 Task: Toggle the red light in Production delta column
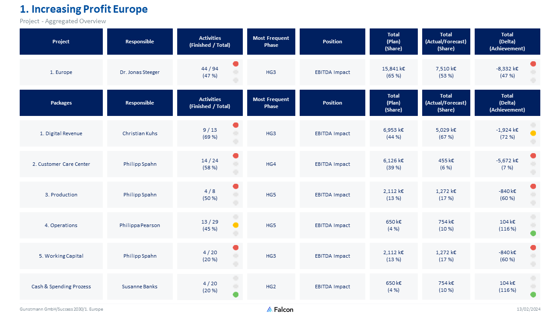pos(533,186)
